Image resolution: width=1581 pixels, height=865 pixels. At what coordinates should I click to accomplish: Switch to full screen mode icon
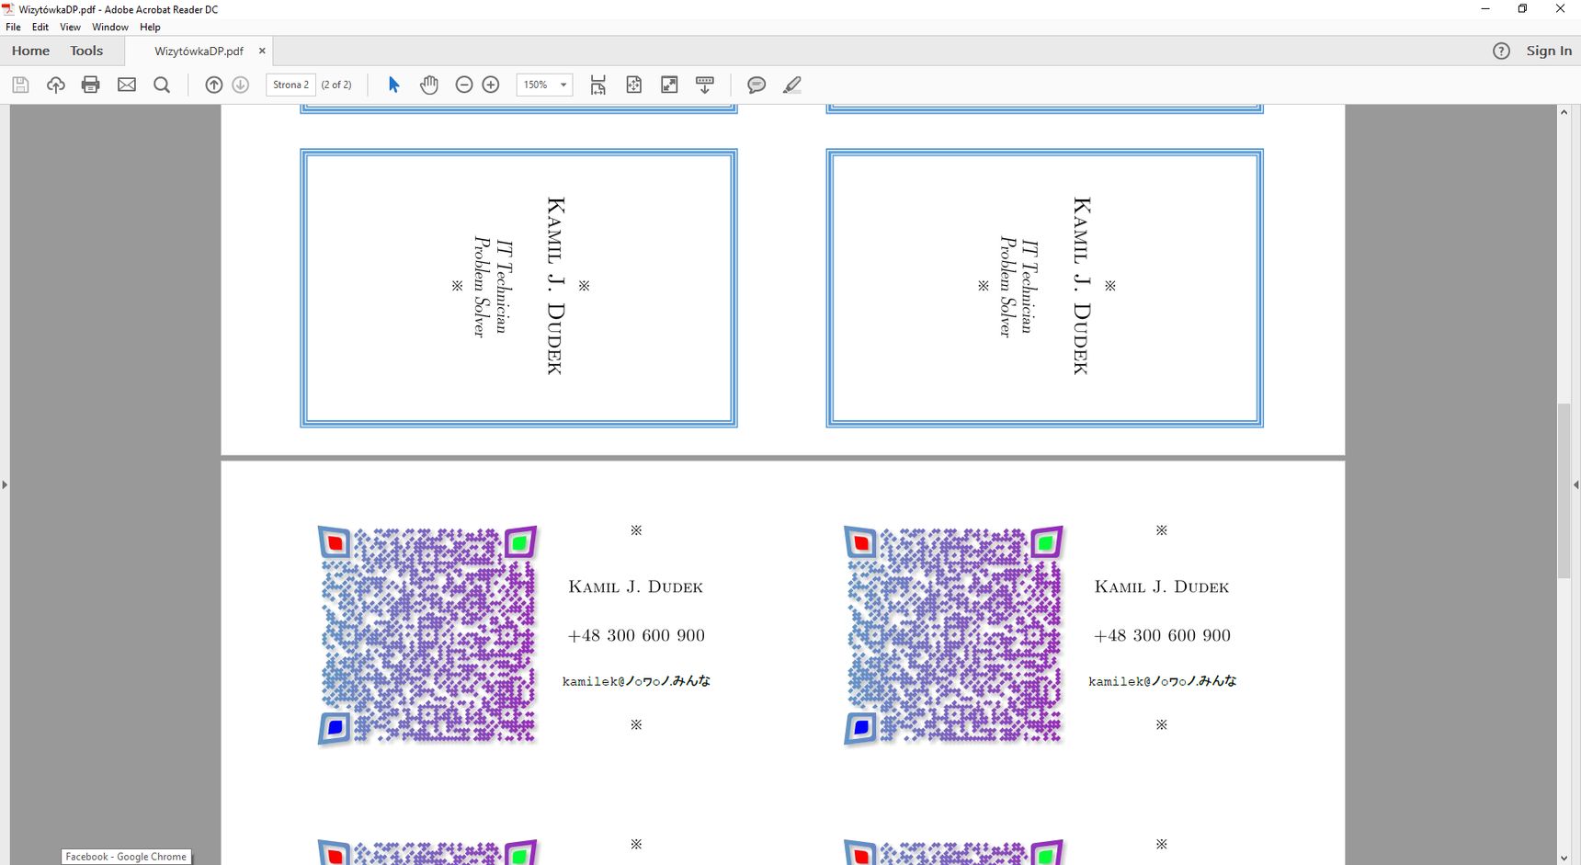click(x=669, y=85)
